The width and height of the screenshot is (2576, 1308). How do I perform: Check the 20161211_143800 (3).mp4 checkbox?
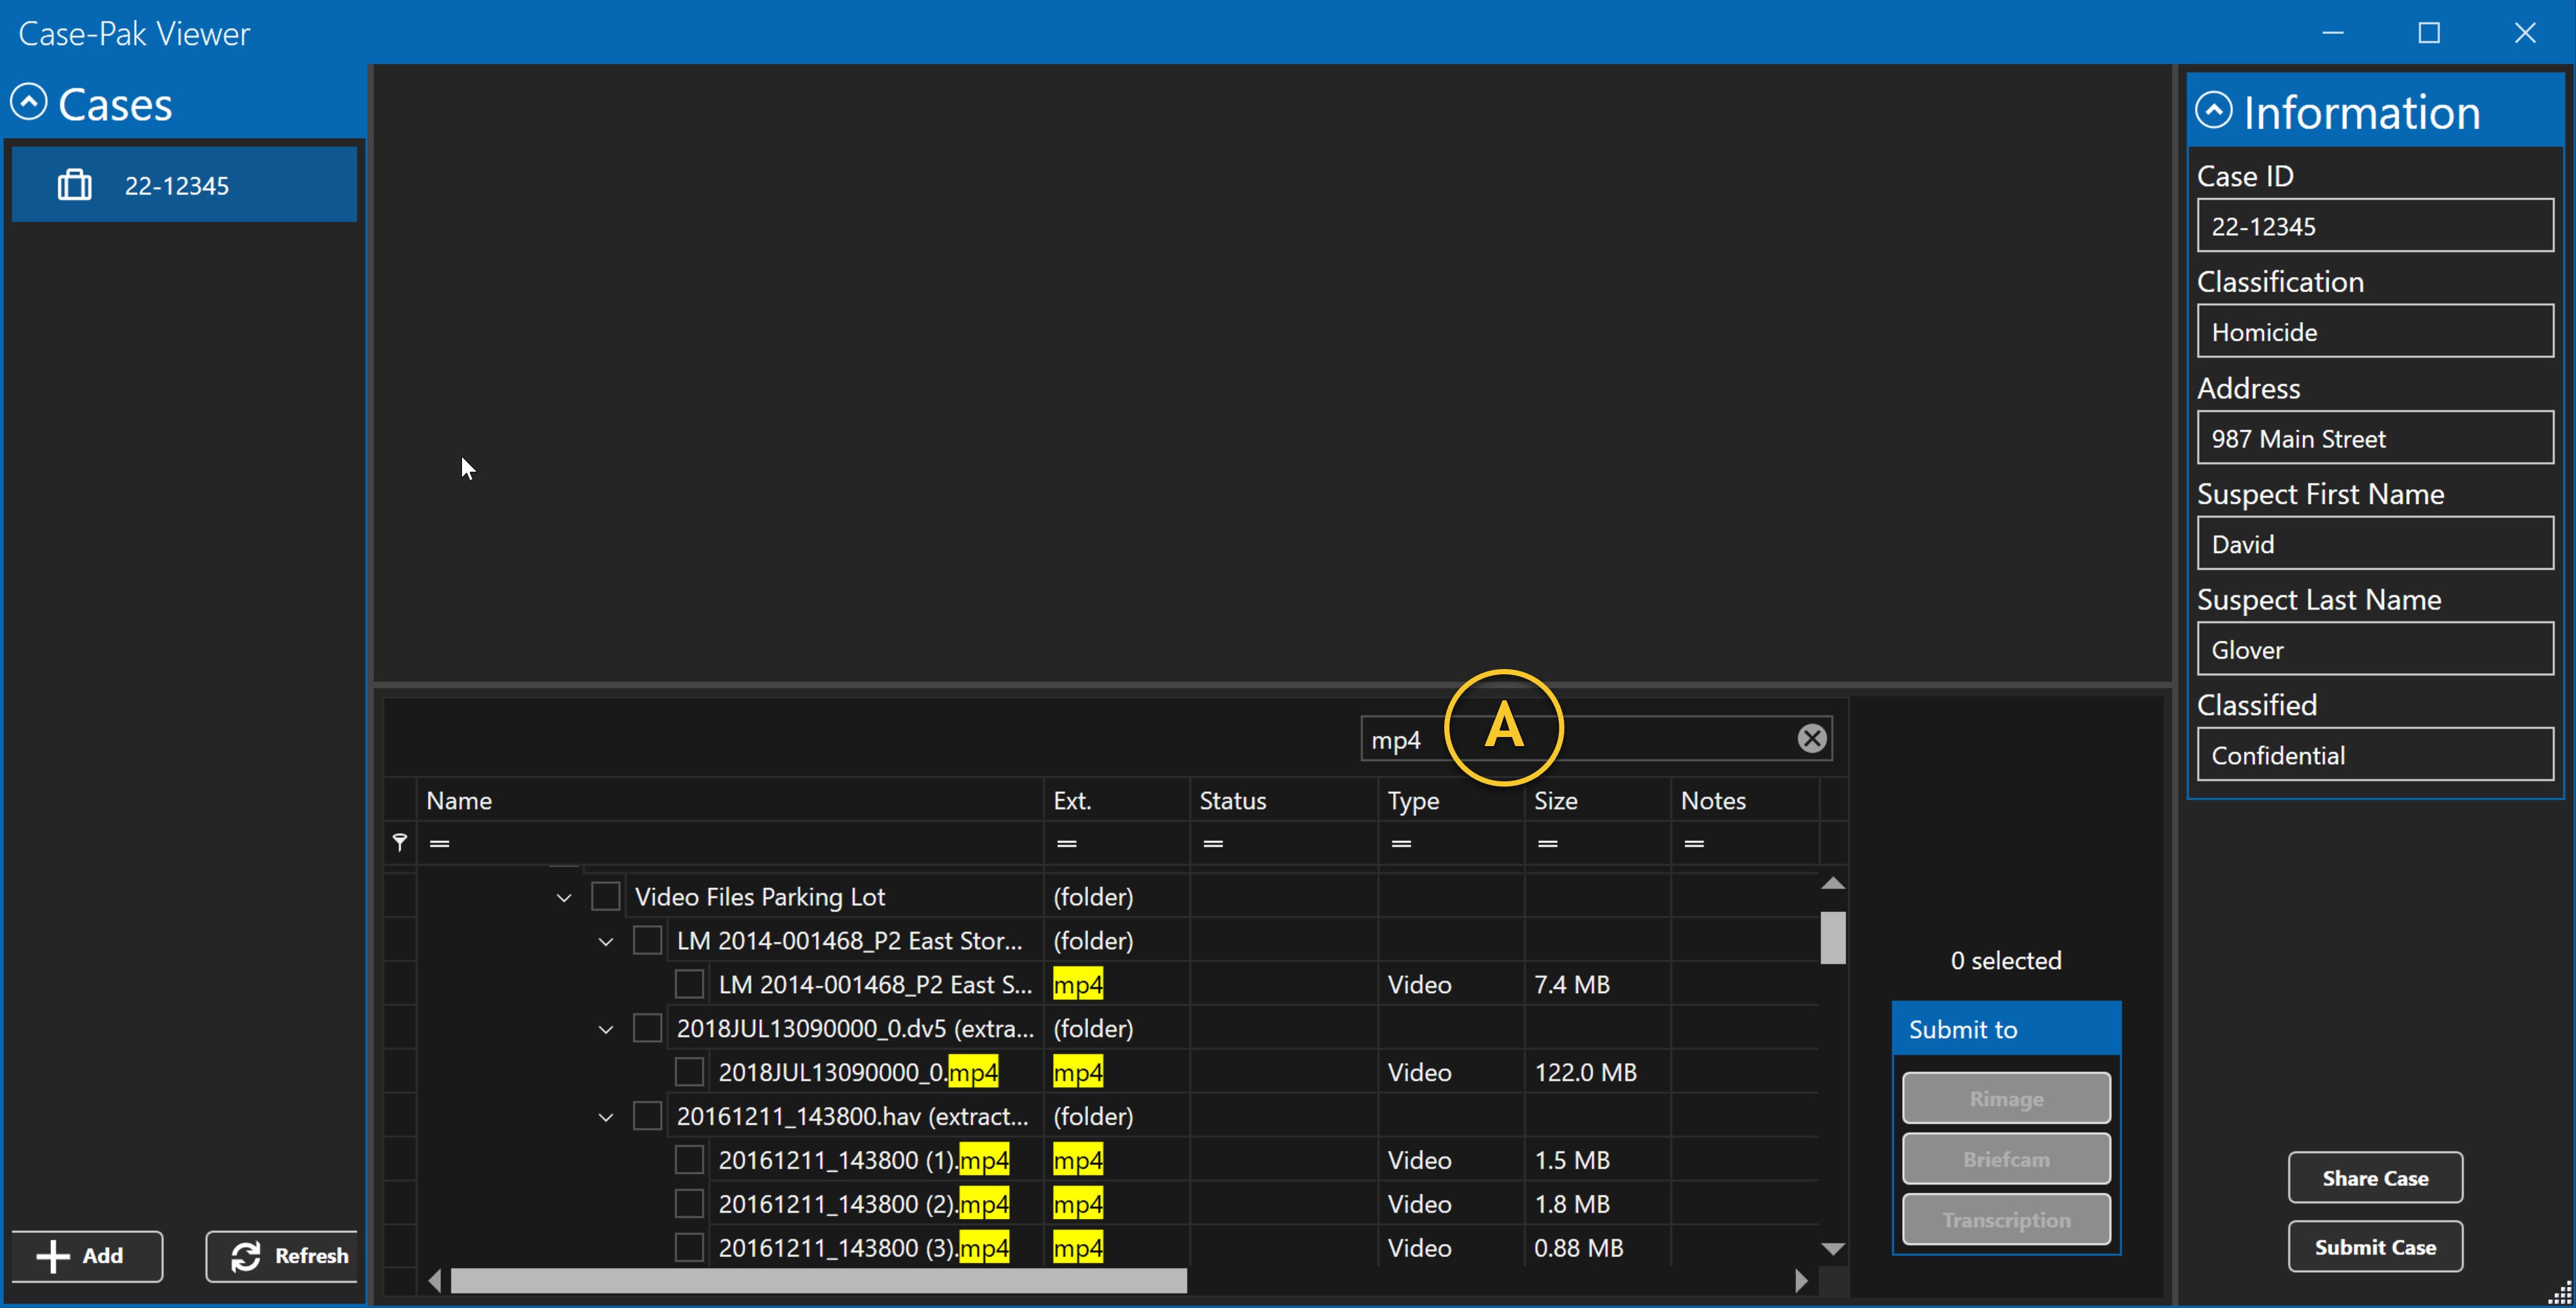click(690, 1248)
